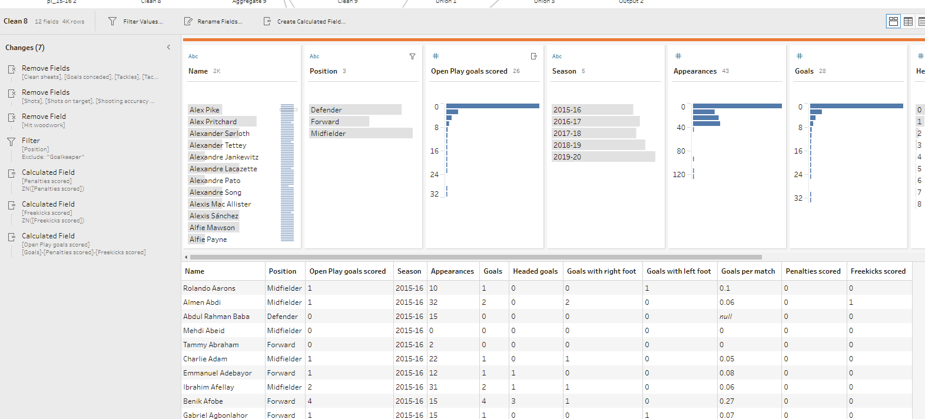Select the Midfielder value in Position card
The height and width of the screenshot is (419, 925).
click(329, 134)
